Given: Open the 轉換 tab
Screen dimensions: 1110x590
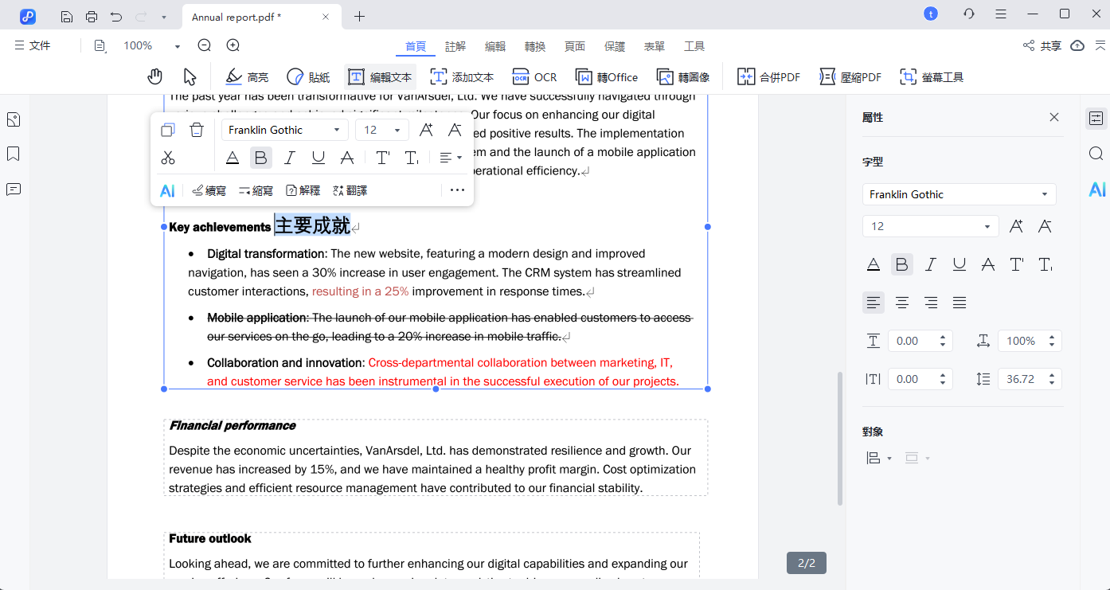Looking at the screenshot, I should coord(535,46).
